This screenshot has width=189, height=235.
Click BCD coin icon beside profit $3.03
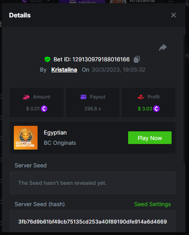coord(156,109)
